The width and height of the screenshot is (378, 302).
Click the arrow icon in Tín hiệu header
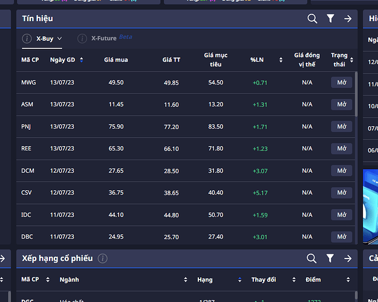tap(348, 19)
